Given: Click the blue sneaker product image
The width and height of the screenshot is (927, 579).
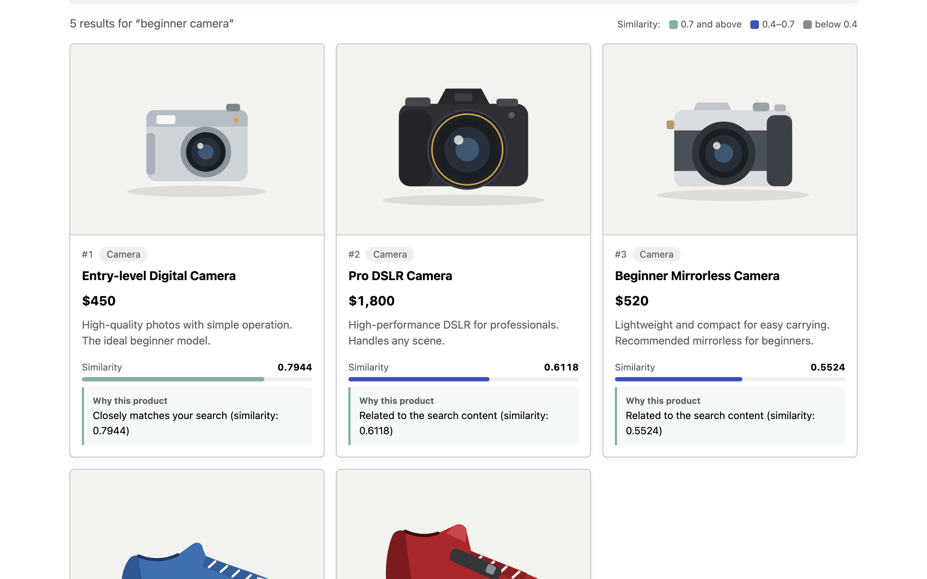Looking at the screenshot, I should pos(197,525).
